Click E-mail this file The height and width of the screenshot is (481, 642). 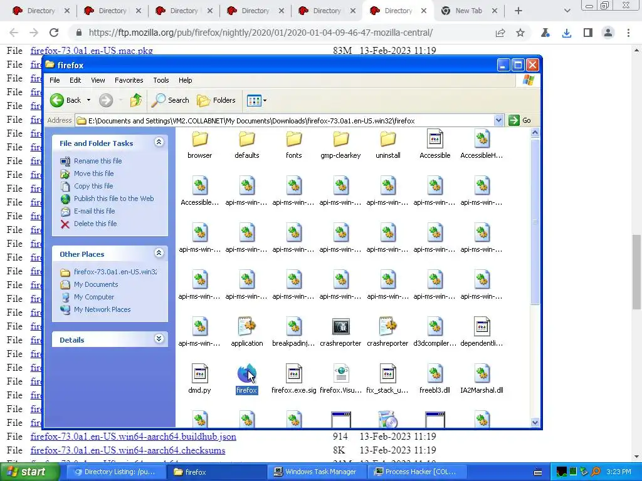[x=94, y=211]
